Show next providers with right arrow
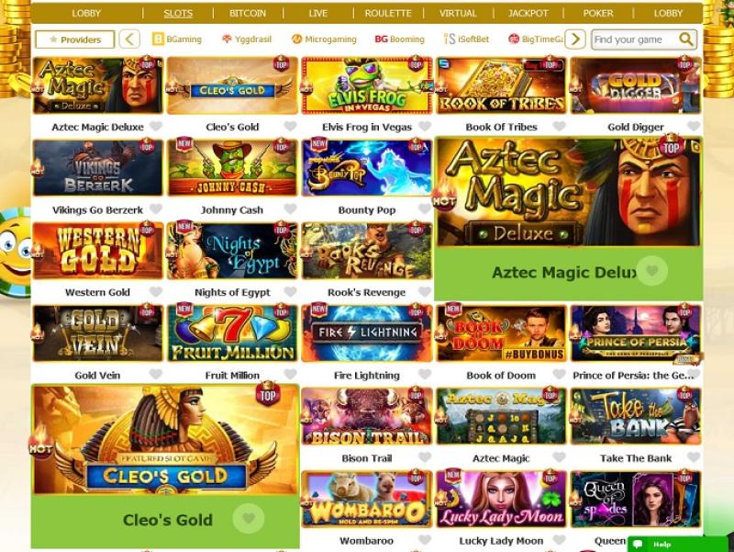This screenshot has height=552, width=734. 575,39
